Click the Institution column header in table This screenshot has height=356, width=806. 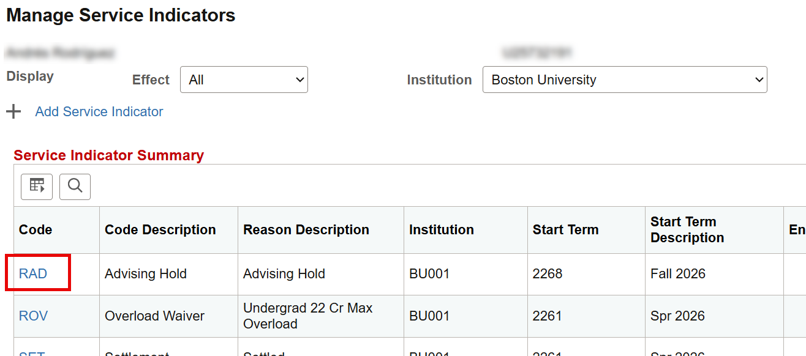[x=442, y=230]
